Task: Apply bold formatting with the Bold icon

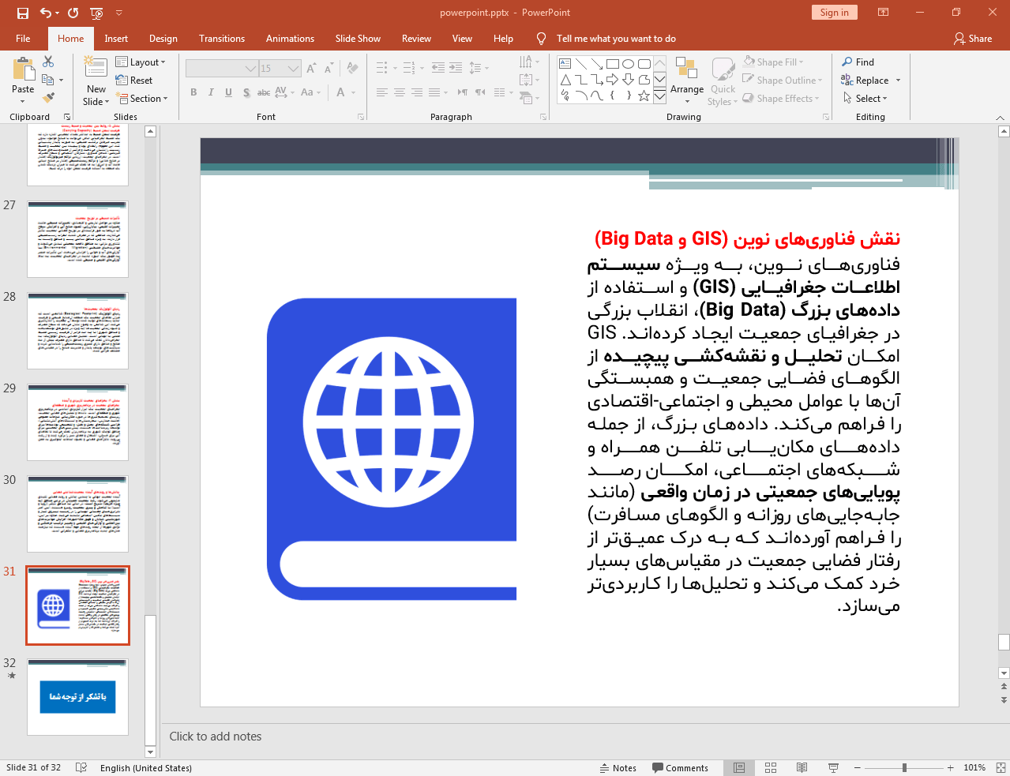Action: 193,92
